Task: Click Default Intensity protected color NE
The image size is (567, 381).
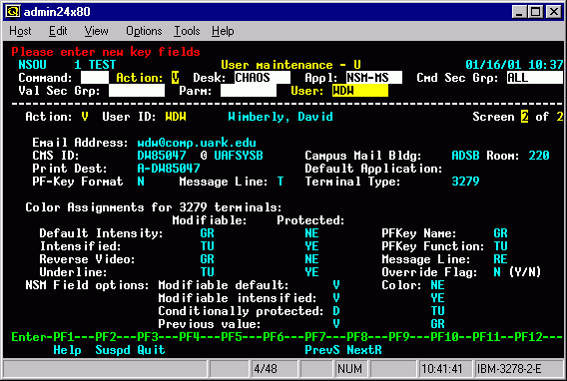Action: [x=311, y=233]
